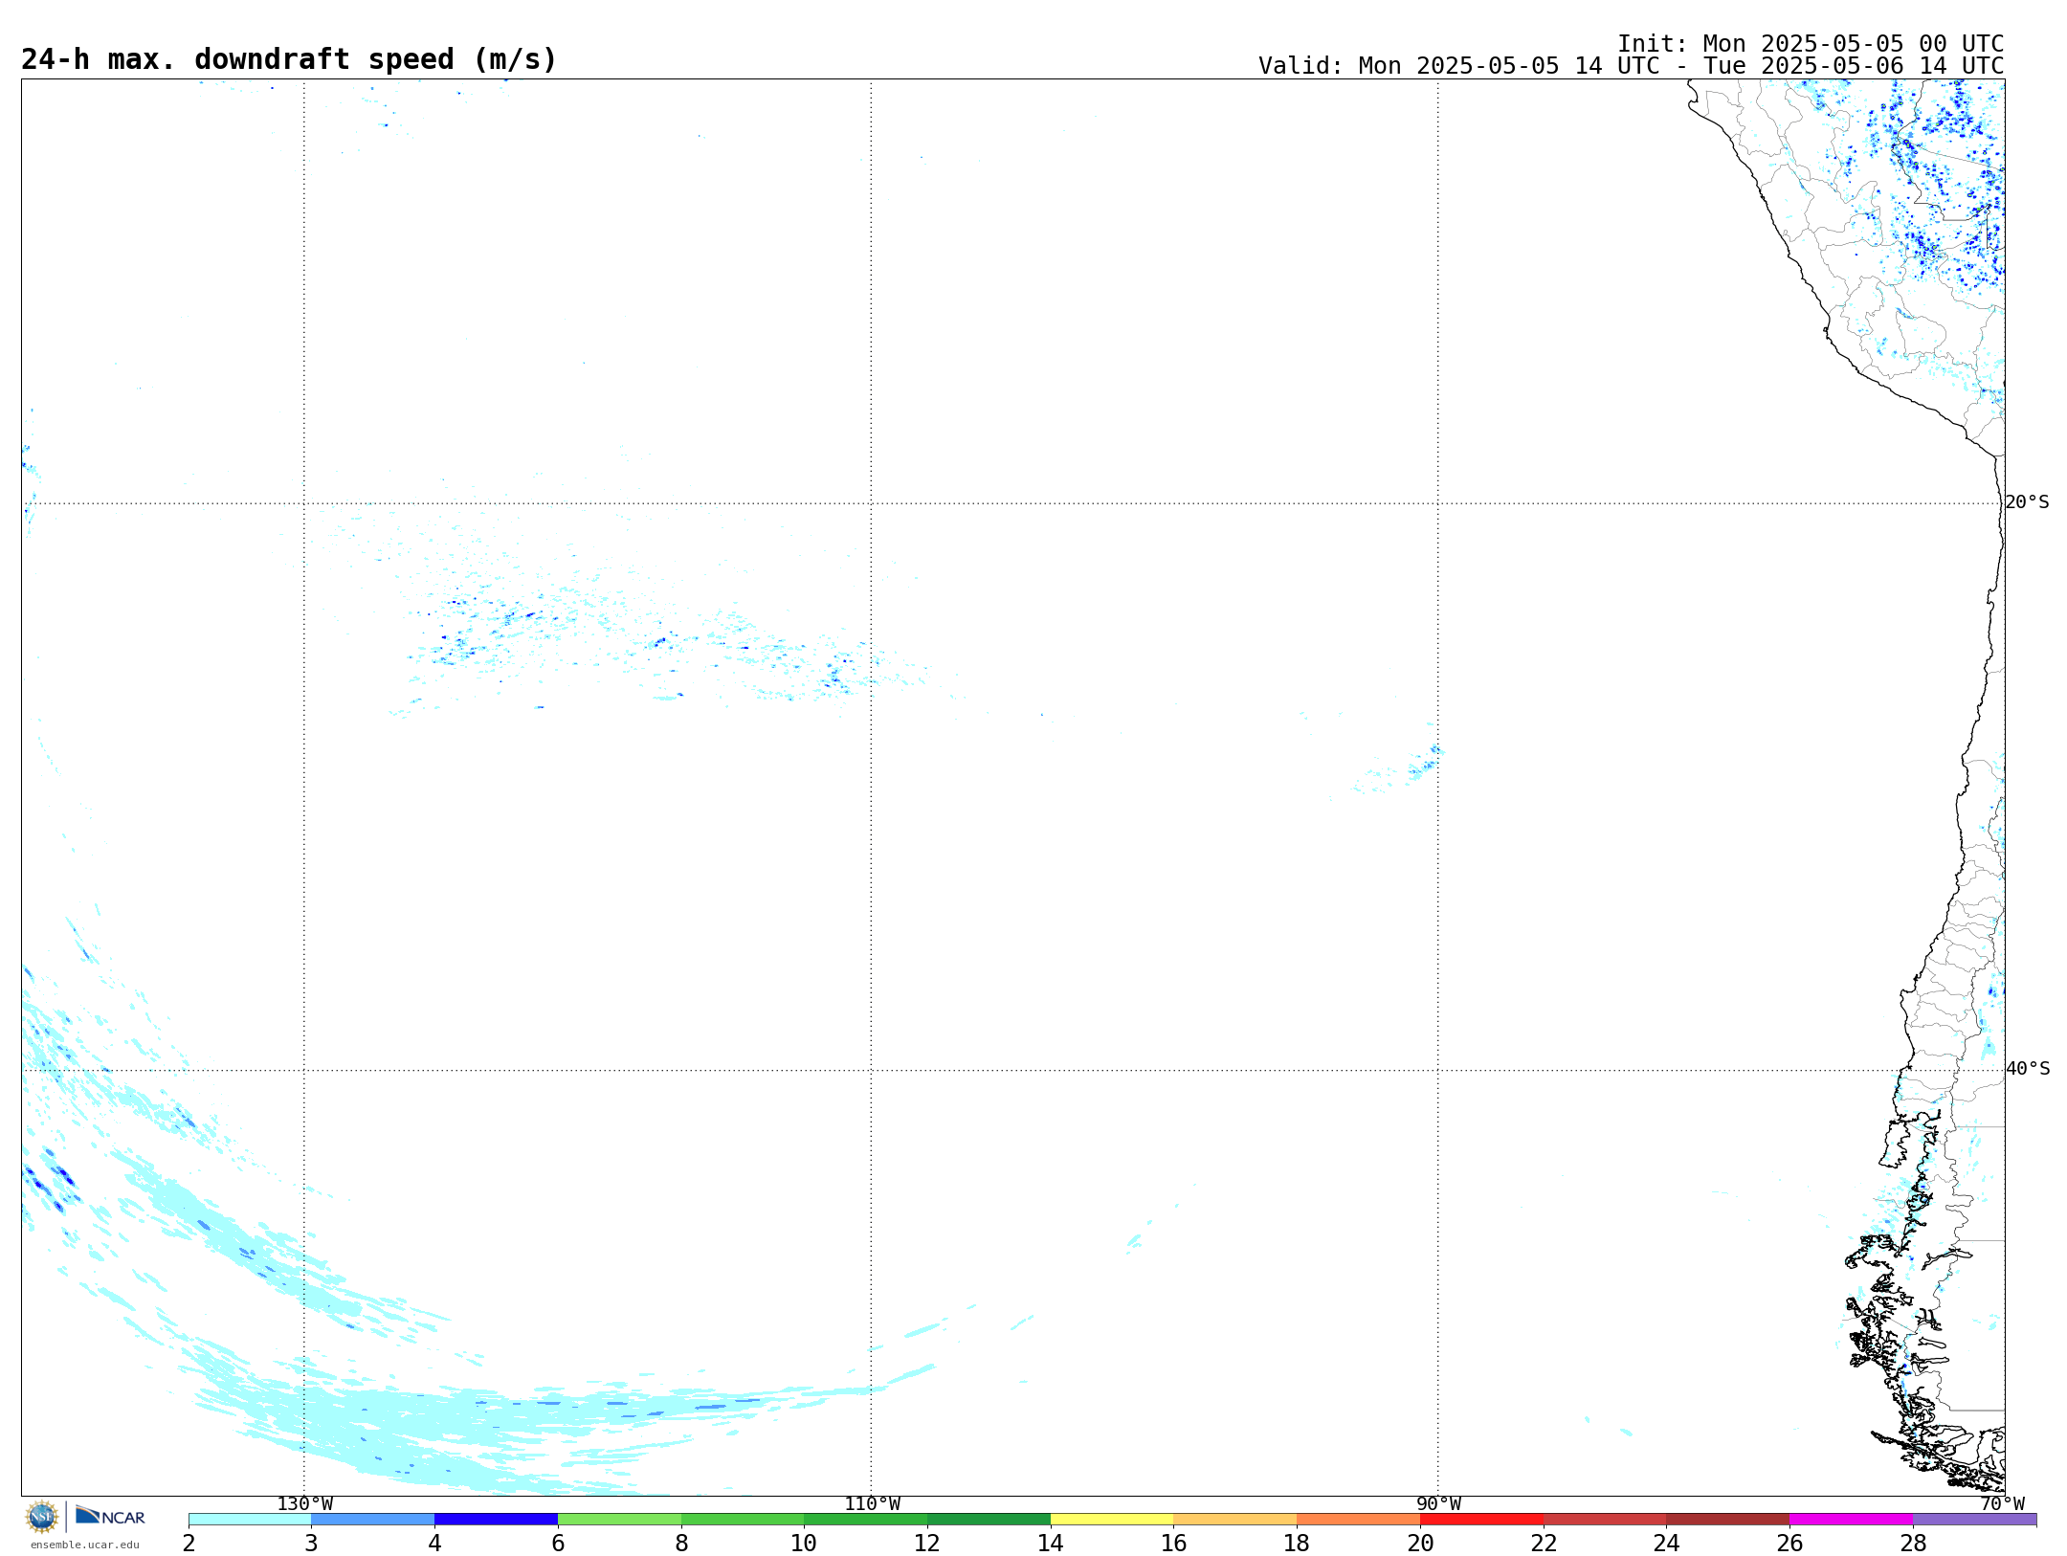Image resolution: width=2067 pixels, height=1556 pixels.
Task: Click the NCAR logo
Action: (x=110, y=1516)
